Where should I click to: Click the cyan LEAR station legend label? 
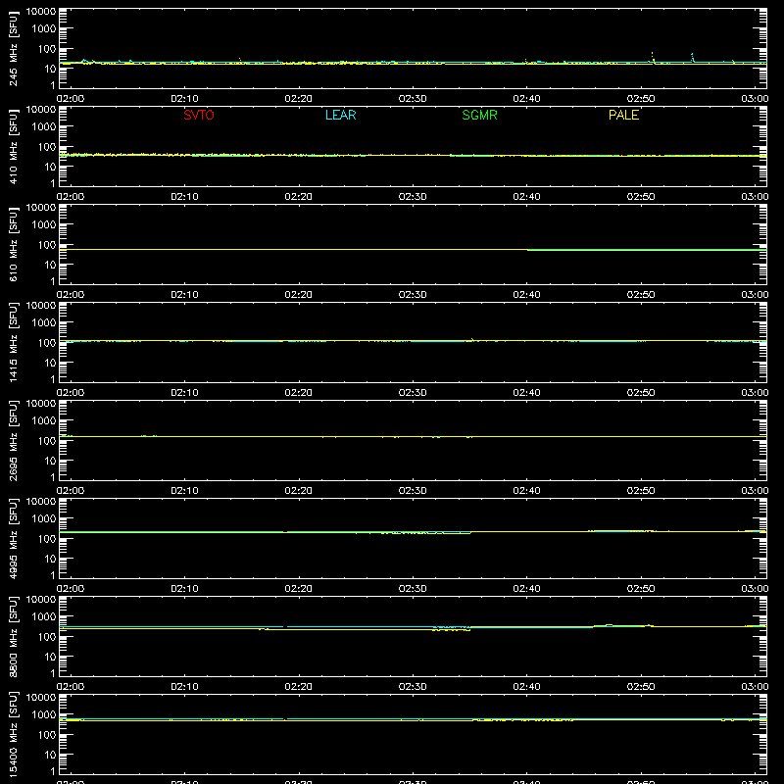click(x=340, y=115)
